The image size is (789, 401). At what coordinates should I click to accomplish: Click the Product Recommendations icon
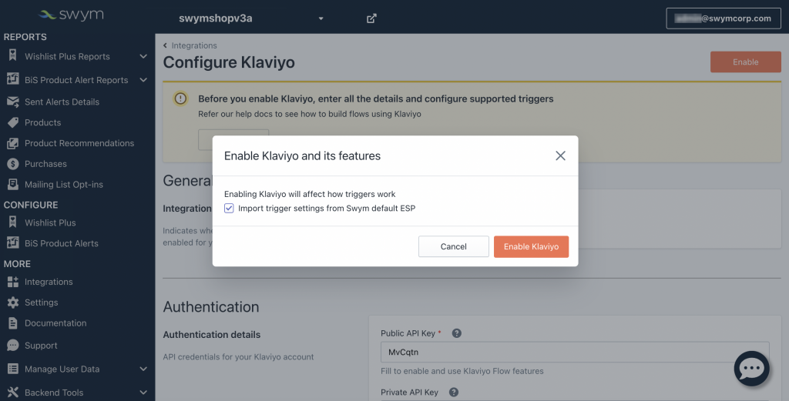tap(12, 143)
